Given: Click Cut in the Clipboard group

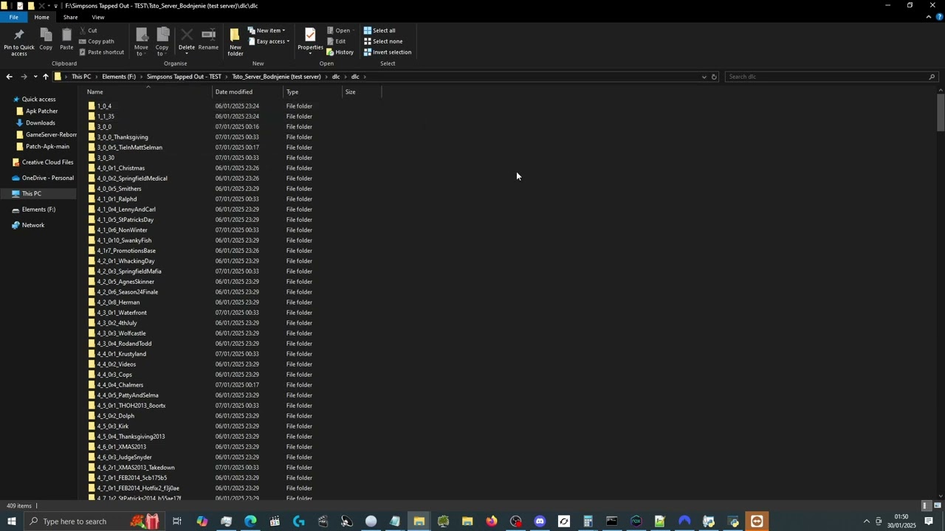Looking at the screenshot, I should coord(88,30).
